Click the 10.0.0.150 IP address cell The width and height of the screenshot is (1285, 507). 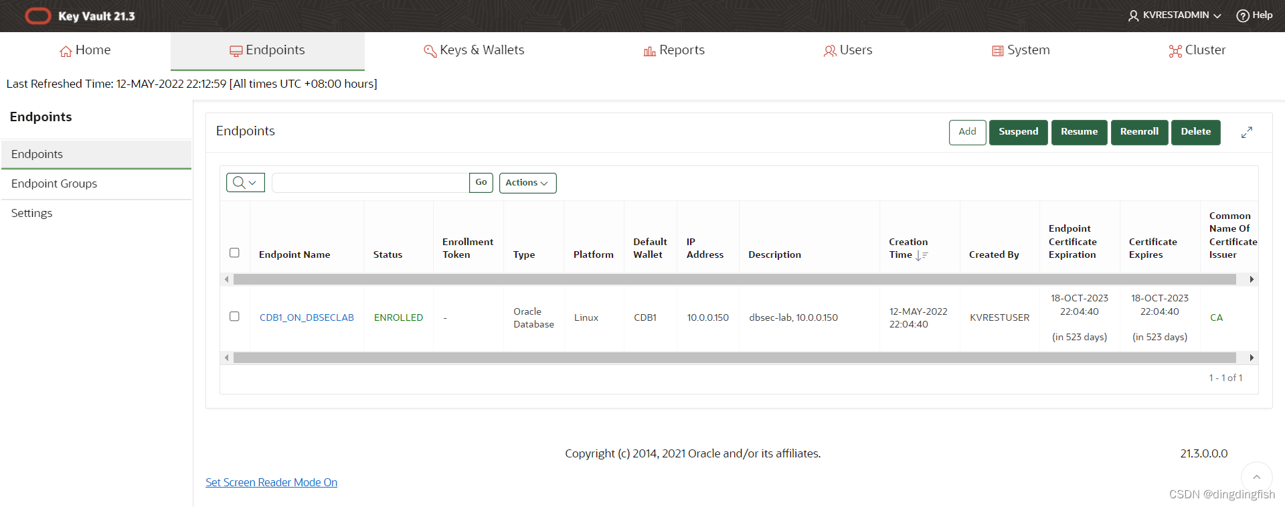point(707,317)
